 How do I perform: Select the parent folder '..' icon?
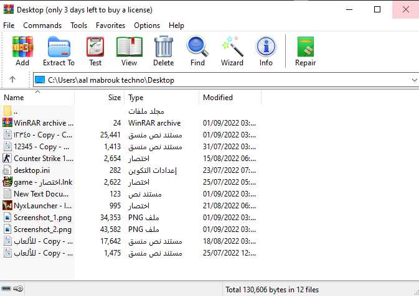[7, 111]
